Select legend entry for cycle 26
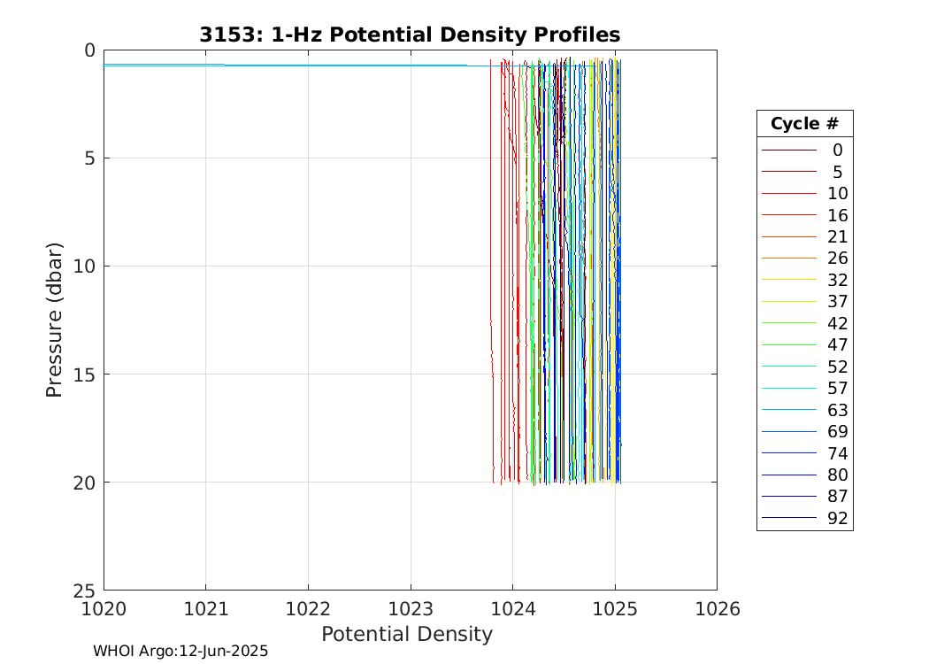This screenshot has width=929, height=664. pyautogui.click(x=804, y=258)
